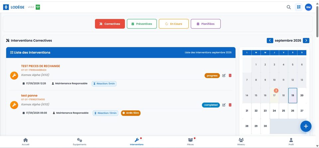Viewport: 319px width, 148px height.
Task: Select the Planifiées filter button
Action: pyautogui.click(x=206, y=24)
